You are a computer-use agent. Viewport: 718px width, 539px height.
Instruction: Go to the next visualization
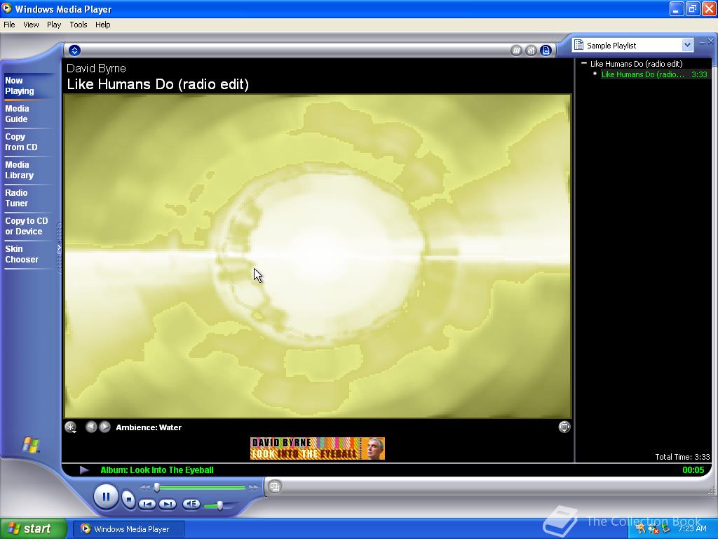click(105, 427)
